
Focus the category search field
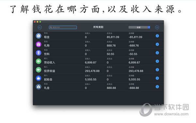coord(63,27)
